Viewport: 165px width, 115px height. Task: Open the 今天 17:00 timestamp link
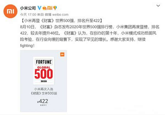[x=28, y=15]
